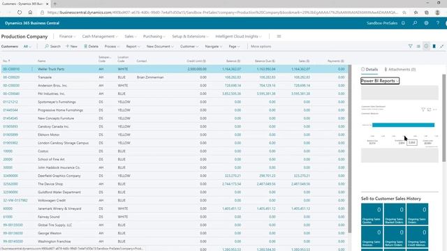Open the Report action menu
The height and width of the screenshot is (251, 447).
tap(133, 47)
